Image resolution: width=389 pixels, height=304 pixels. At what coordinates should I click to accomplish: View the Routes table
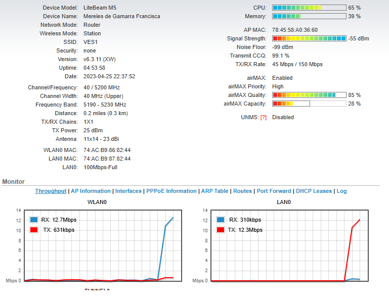tap(242, 191)
